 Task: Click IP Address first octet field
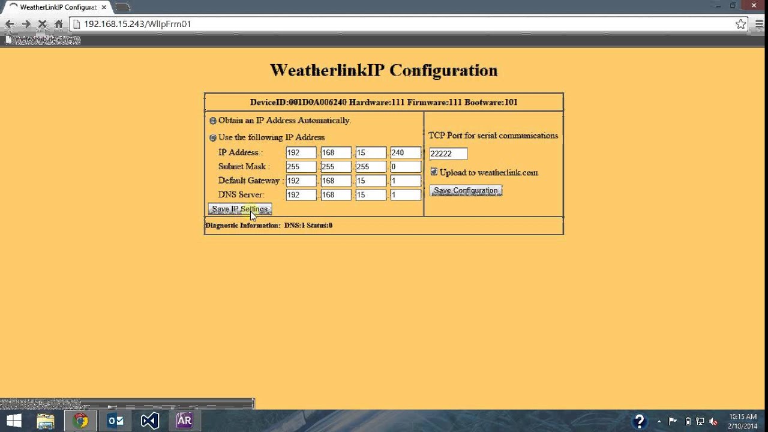(x=301, y=152)
